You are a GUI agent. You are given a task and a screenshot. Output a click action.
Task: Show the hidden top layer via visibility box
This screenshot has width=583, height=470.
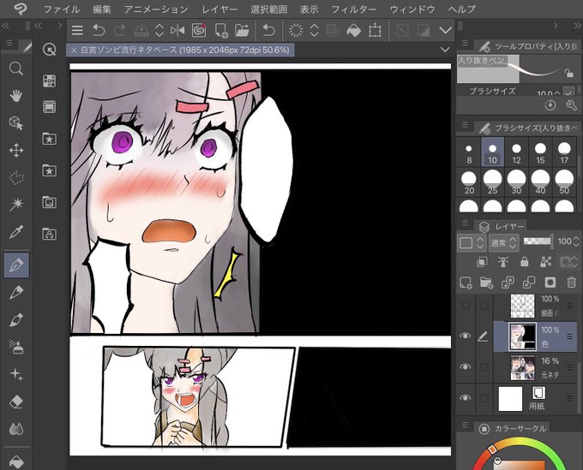[466, 305]
